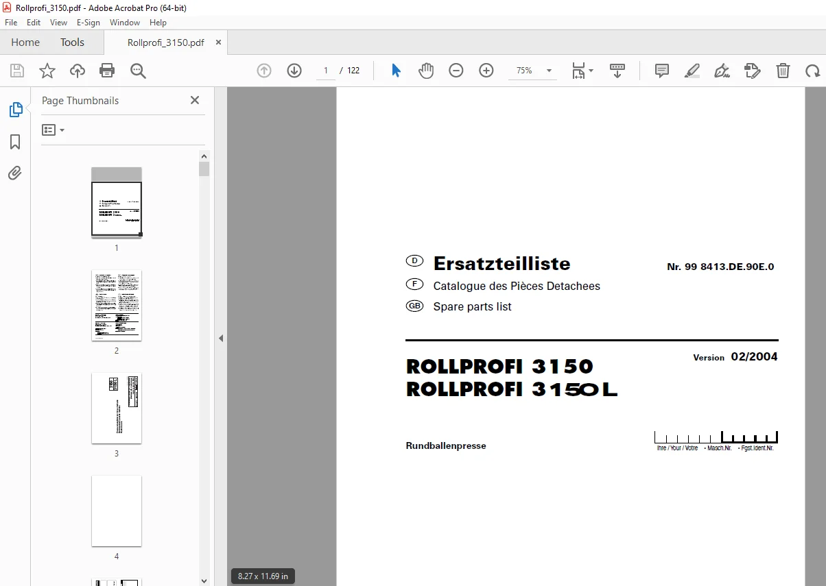This screenshot has height=586, width=826.
Task: Click the thumbnail panel scrollbar thumb
Action: [x=204, y=169]
